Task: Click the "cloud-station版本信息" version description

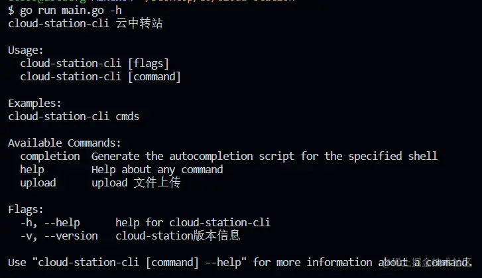Action: tap(178, 236)
